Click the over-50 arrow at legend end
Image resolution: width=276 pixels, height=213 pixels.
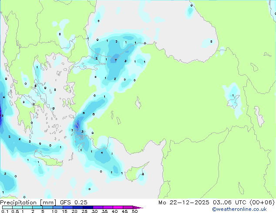pyautogui.click(x=138, y=207)
